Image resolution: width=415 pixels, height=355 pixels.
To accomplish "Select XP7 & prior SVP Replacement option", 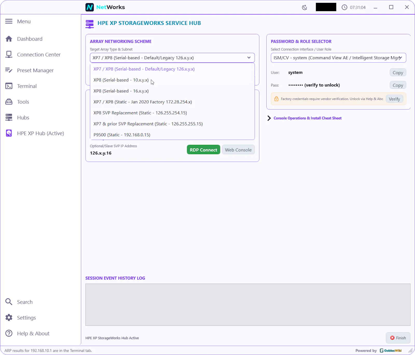I will 172,124.
